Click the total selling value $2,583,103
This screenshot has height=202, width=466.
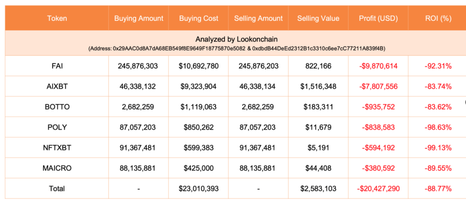click(x=318, y=188)
